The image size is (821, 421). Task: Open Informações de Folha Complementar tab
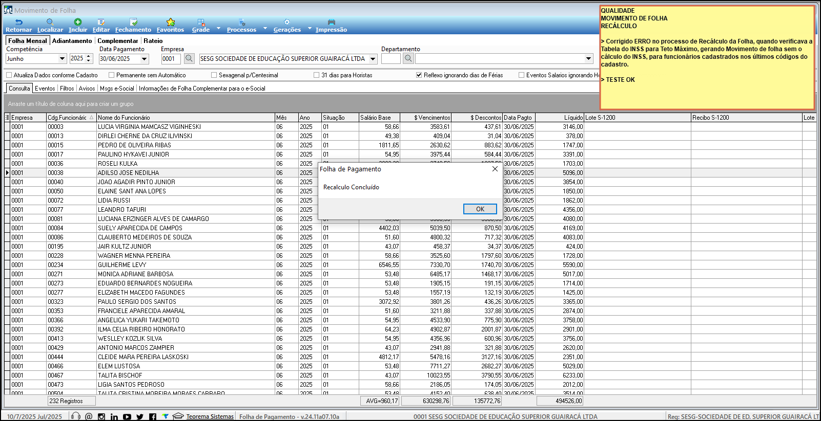coord(202,88)
